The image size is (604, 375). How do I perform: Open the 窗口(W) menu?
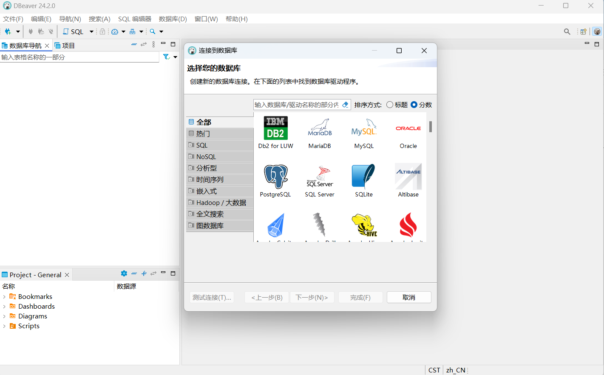(206, 19)
